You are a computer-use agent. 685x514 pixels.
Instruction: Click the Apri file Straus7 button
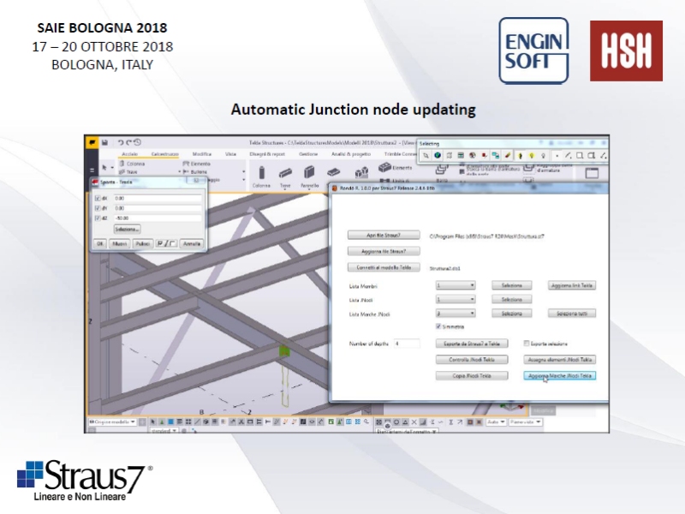pos(384,235)
